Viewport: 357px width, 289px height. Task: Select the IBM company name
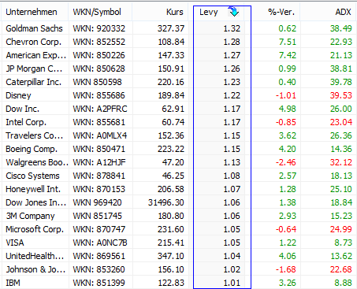(13, 283)
